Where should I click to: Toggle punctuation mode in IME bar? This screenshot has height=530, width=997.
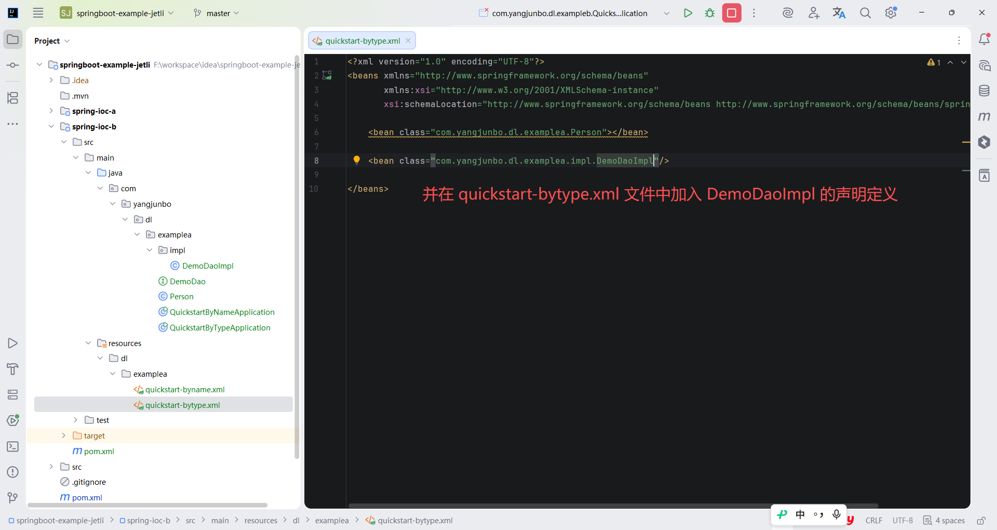[818, 514]
